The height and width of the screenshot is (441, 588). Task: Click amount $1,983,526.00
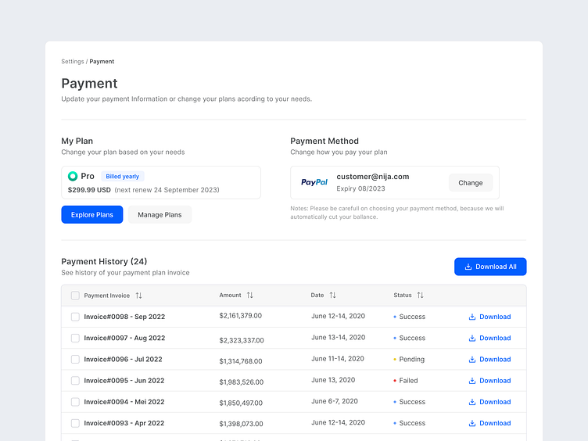(x=242, y=382)
